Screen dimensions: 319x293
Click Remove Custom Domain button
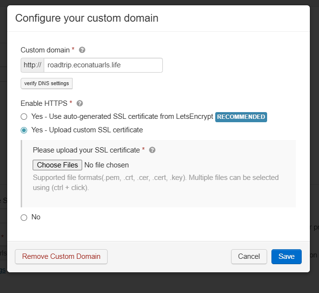(x=61, y=256)
